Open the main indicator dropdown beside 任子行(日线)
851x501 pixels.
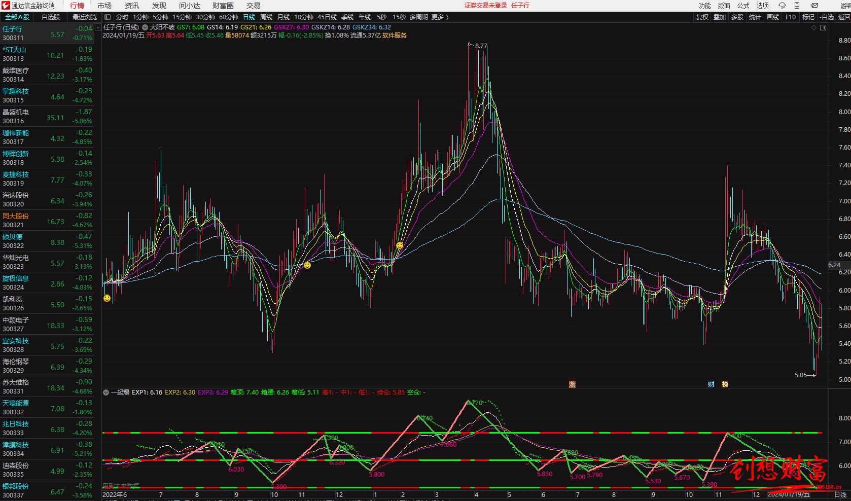coord(145,27)
